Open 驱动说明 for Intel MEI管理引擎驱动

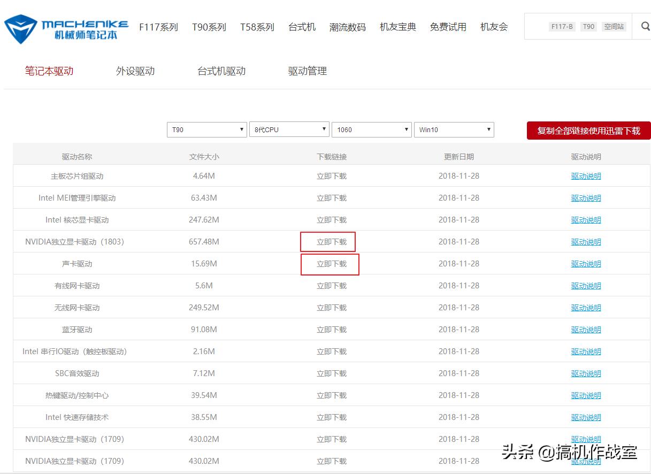(586, 197)
